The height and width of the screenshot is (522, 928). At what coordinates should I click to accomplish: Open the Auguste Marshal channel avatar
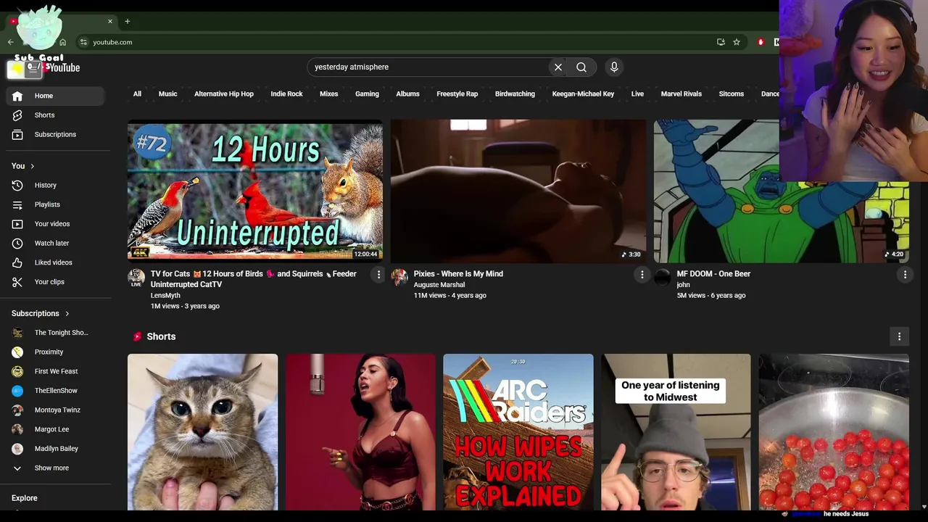(x=399, y=277)
